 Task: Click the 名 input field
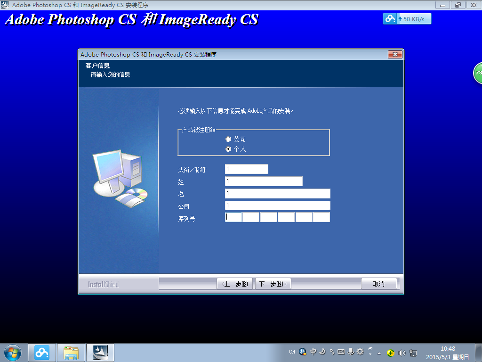278,194
